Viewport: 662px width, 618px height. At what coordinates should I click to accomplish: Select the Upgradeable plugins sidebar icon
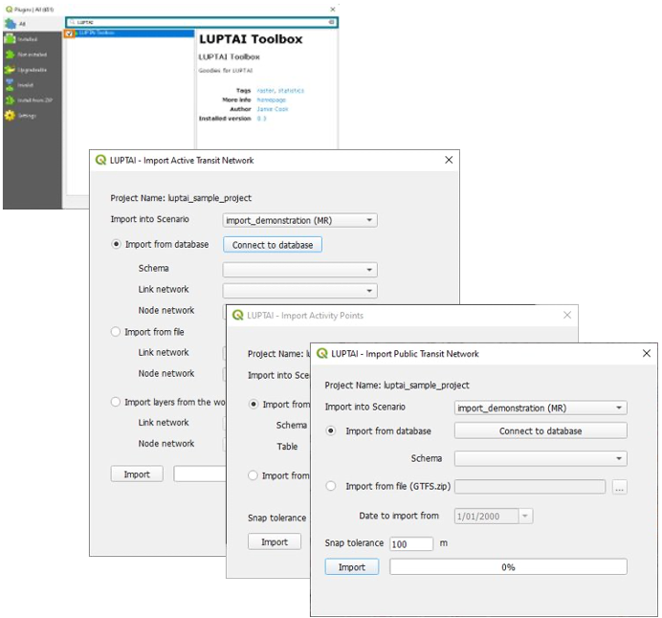pyautogui.click(x=10, y=70)
